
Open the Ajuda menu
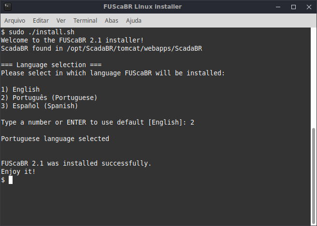[134, 21]
